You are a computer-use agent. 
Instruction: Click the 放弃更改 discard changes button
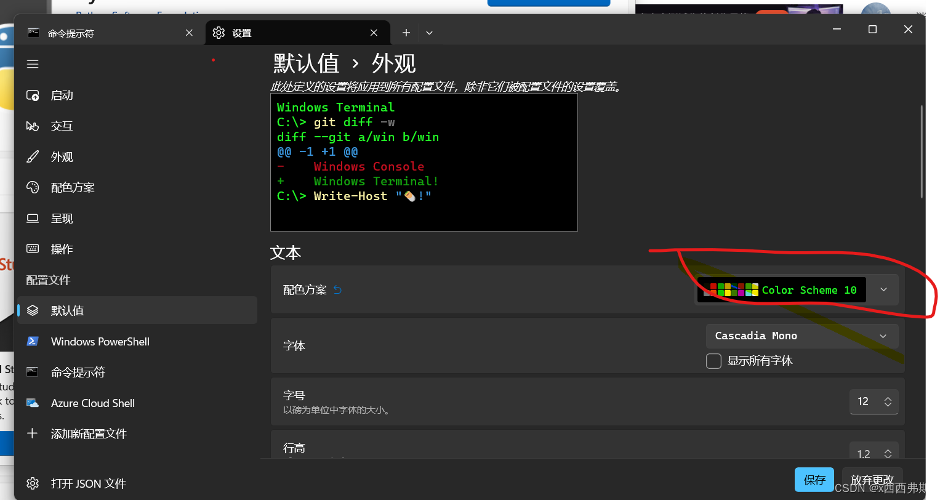coord(872,480)
